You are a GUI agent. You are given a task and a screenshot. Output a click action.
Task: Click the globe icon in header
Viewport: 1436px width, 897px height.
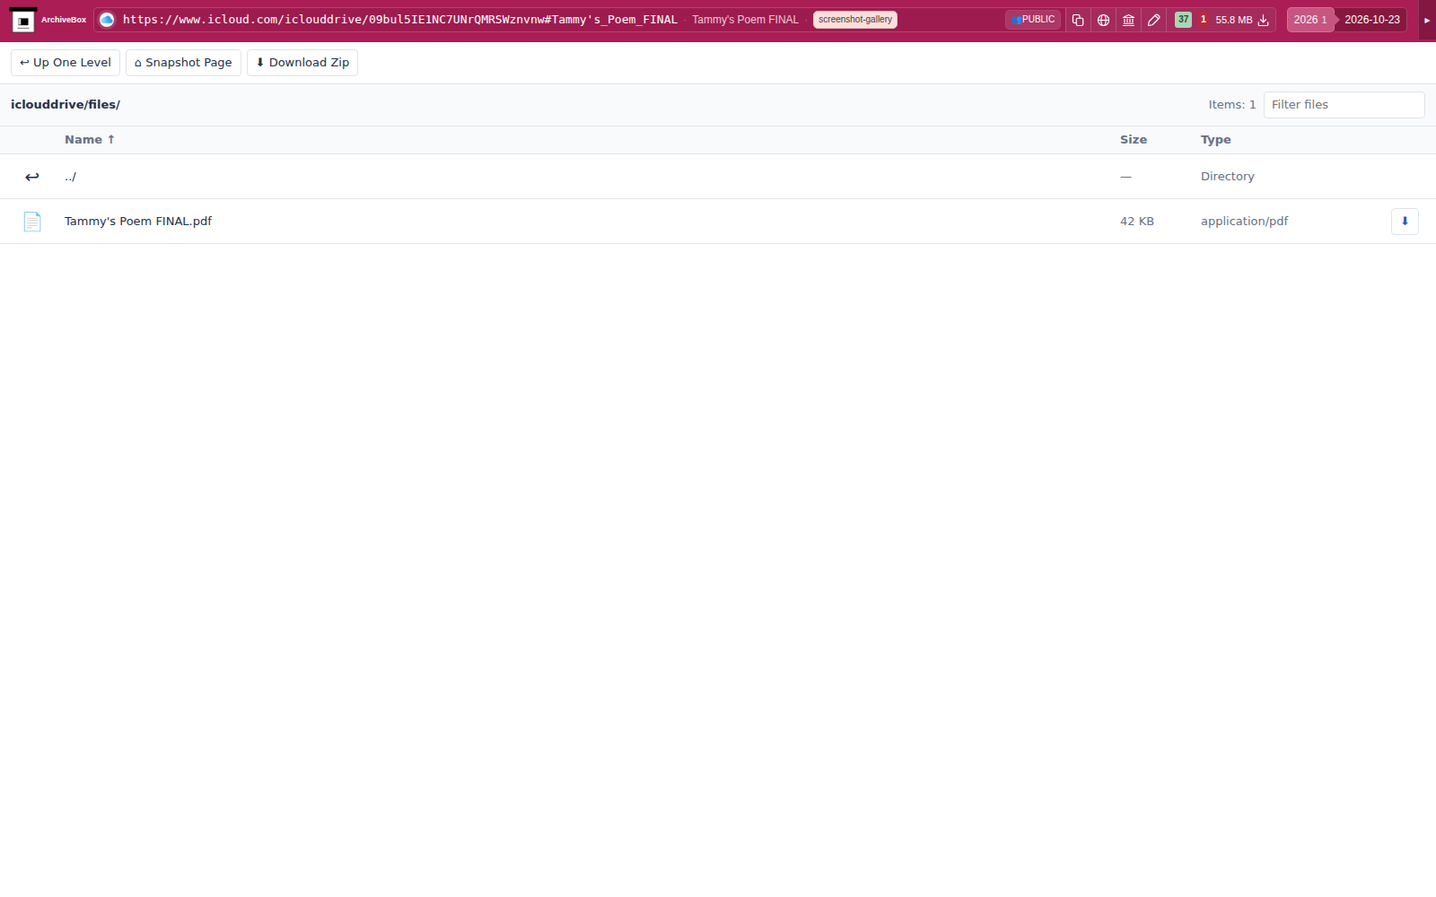coord(1103,20)
